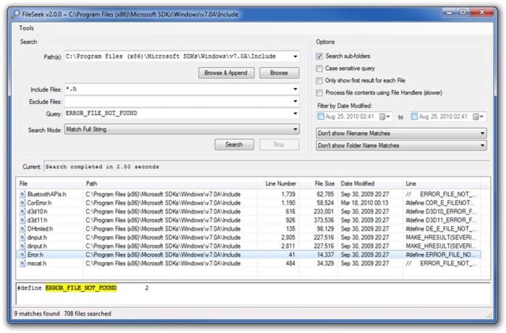
Task: Click the BluetoothAPIs.h file icon
Action: coord(23,194)
